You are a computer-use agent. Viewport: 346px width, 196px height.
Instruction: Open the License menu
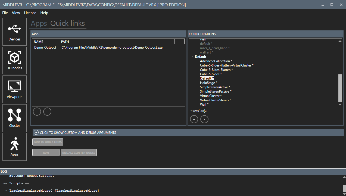click(x=30, y=13)
